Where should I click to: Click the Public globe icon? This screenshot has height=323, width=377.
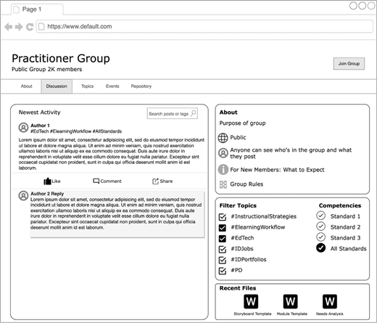click(x=223, y=138)
